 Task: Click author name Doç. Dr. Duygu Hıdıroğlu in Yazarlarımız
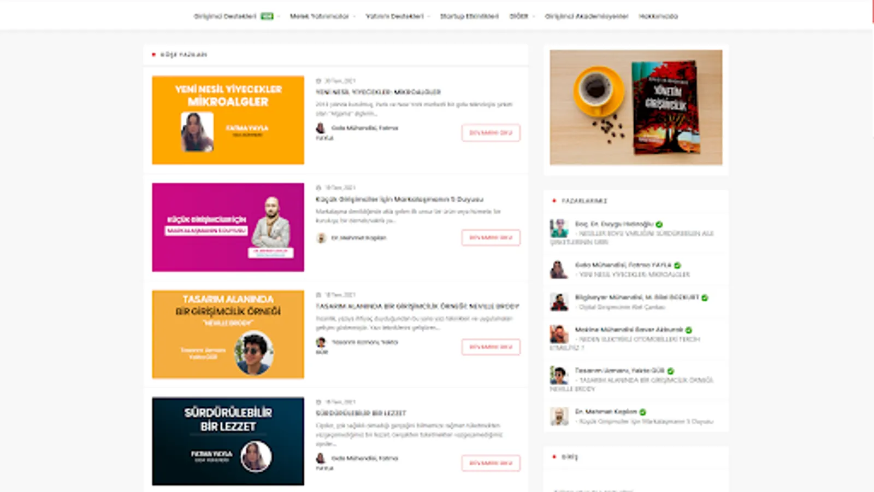pos(614,224)
